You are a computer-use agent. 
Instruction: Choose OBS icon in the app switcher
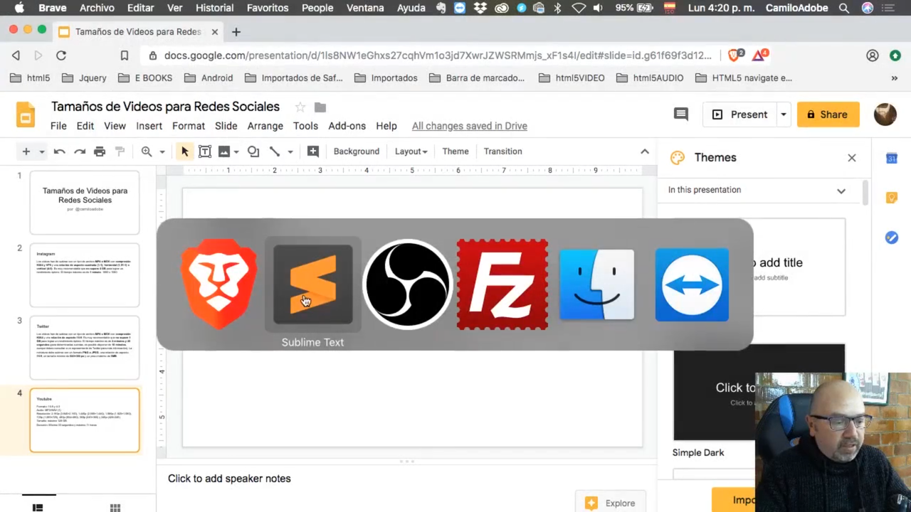coord(408,284)
